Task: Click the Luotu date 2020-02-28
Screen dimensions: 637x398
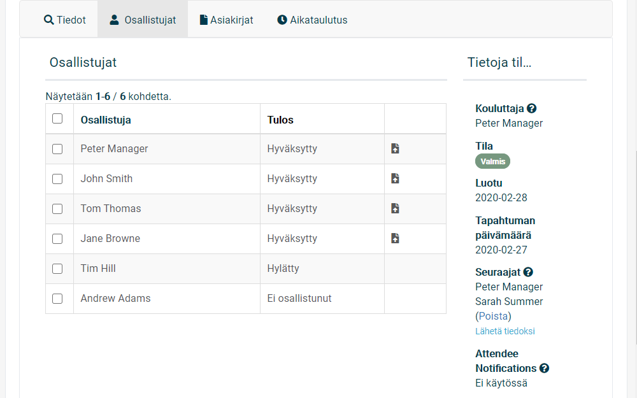Action: [501, 198]
